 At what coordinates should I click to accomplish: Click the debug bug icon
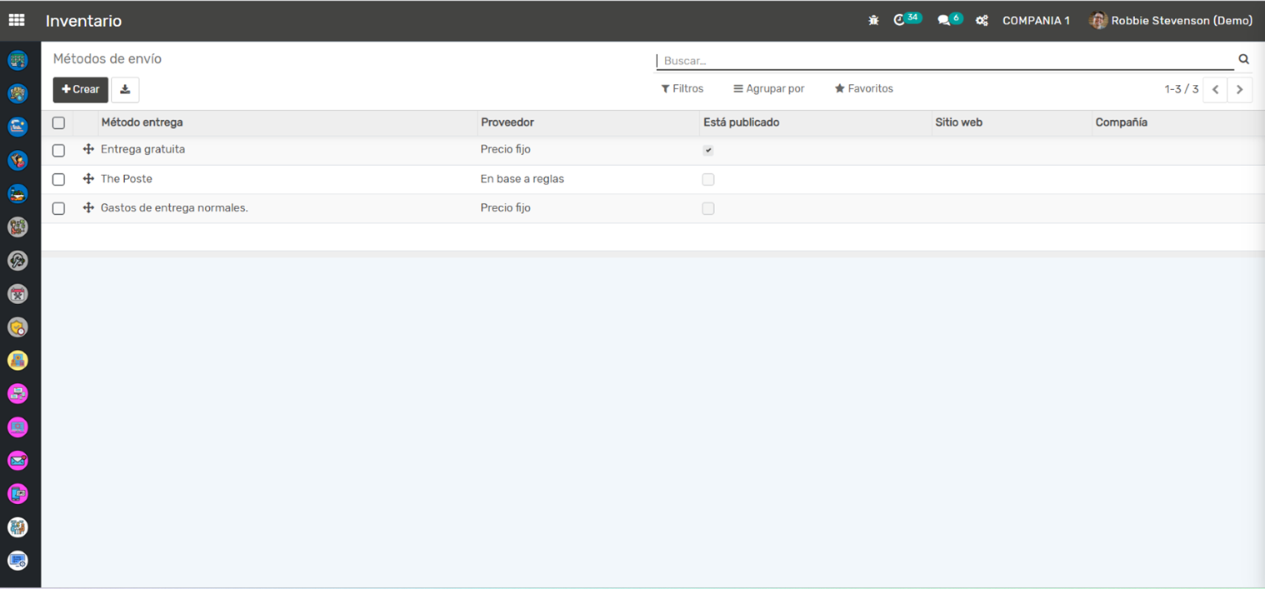tap(873, 20)
